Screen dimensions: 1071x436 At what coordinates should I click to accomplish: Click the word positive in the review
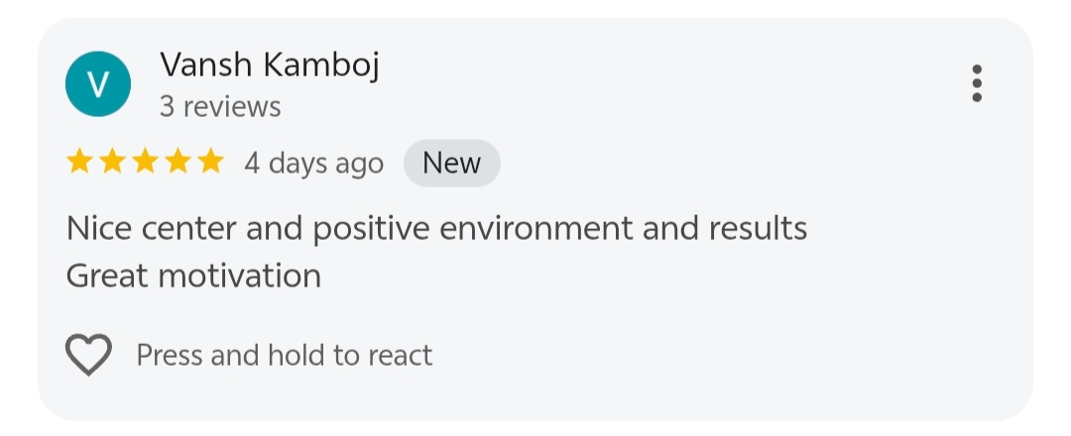[x=371, y=229]
